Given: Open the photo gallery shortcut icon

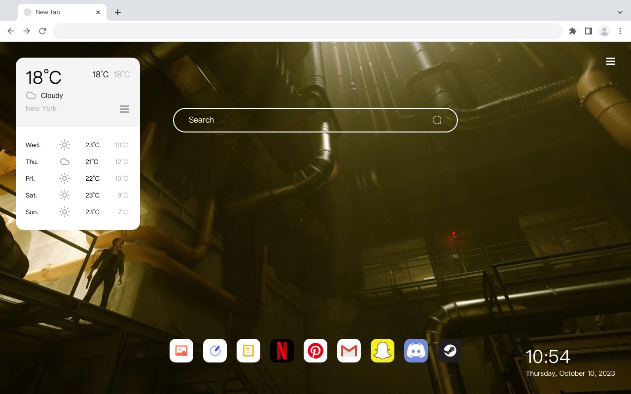Looking at the screenshot, I should [x=181, y=351].
